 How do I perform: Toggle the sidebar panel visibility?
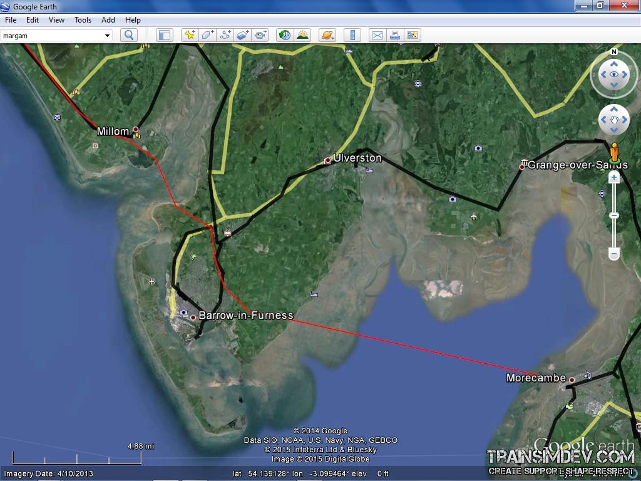pyautogui.click(x=164, y=35)
